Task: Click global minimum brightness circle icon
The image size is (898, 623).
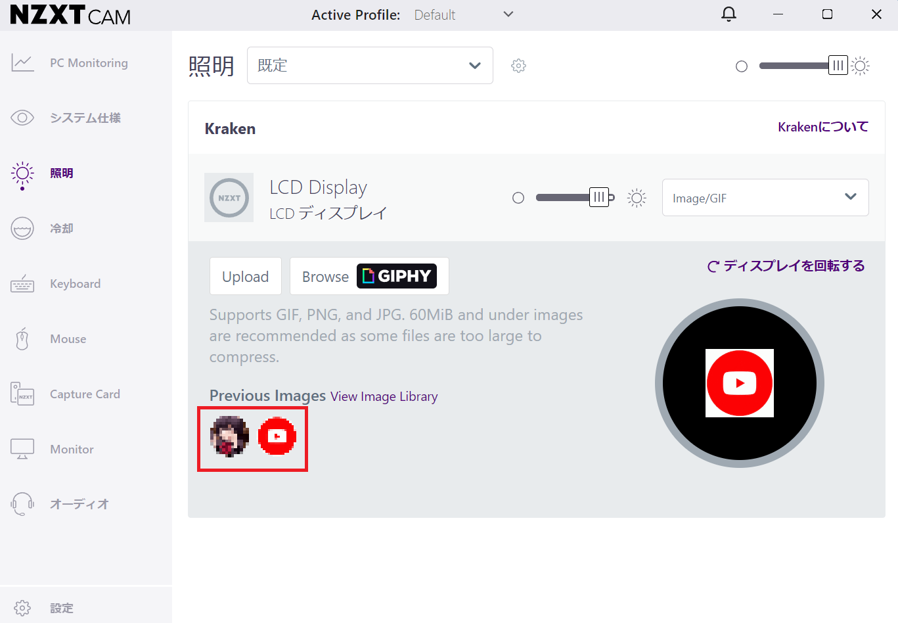Action: (742, 66)
